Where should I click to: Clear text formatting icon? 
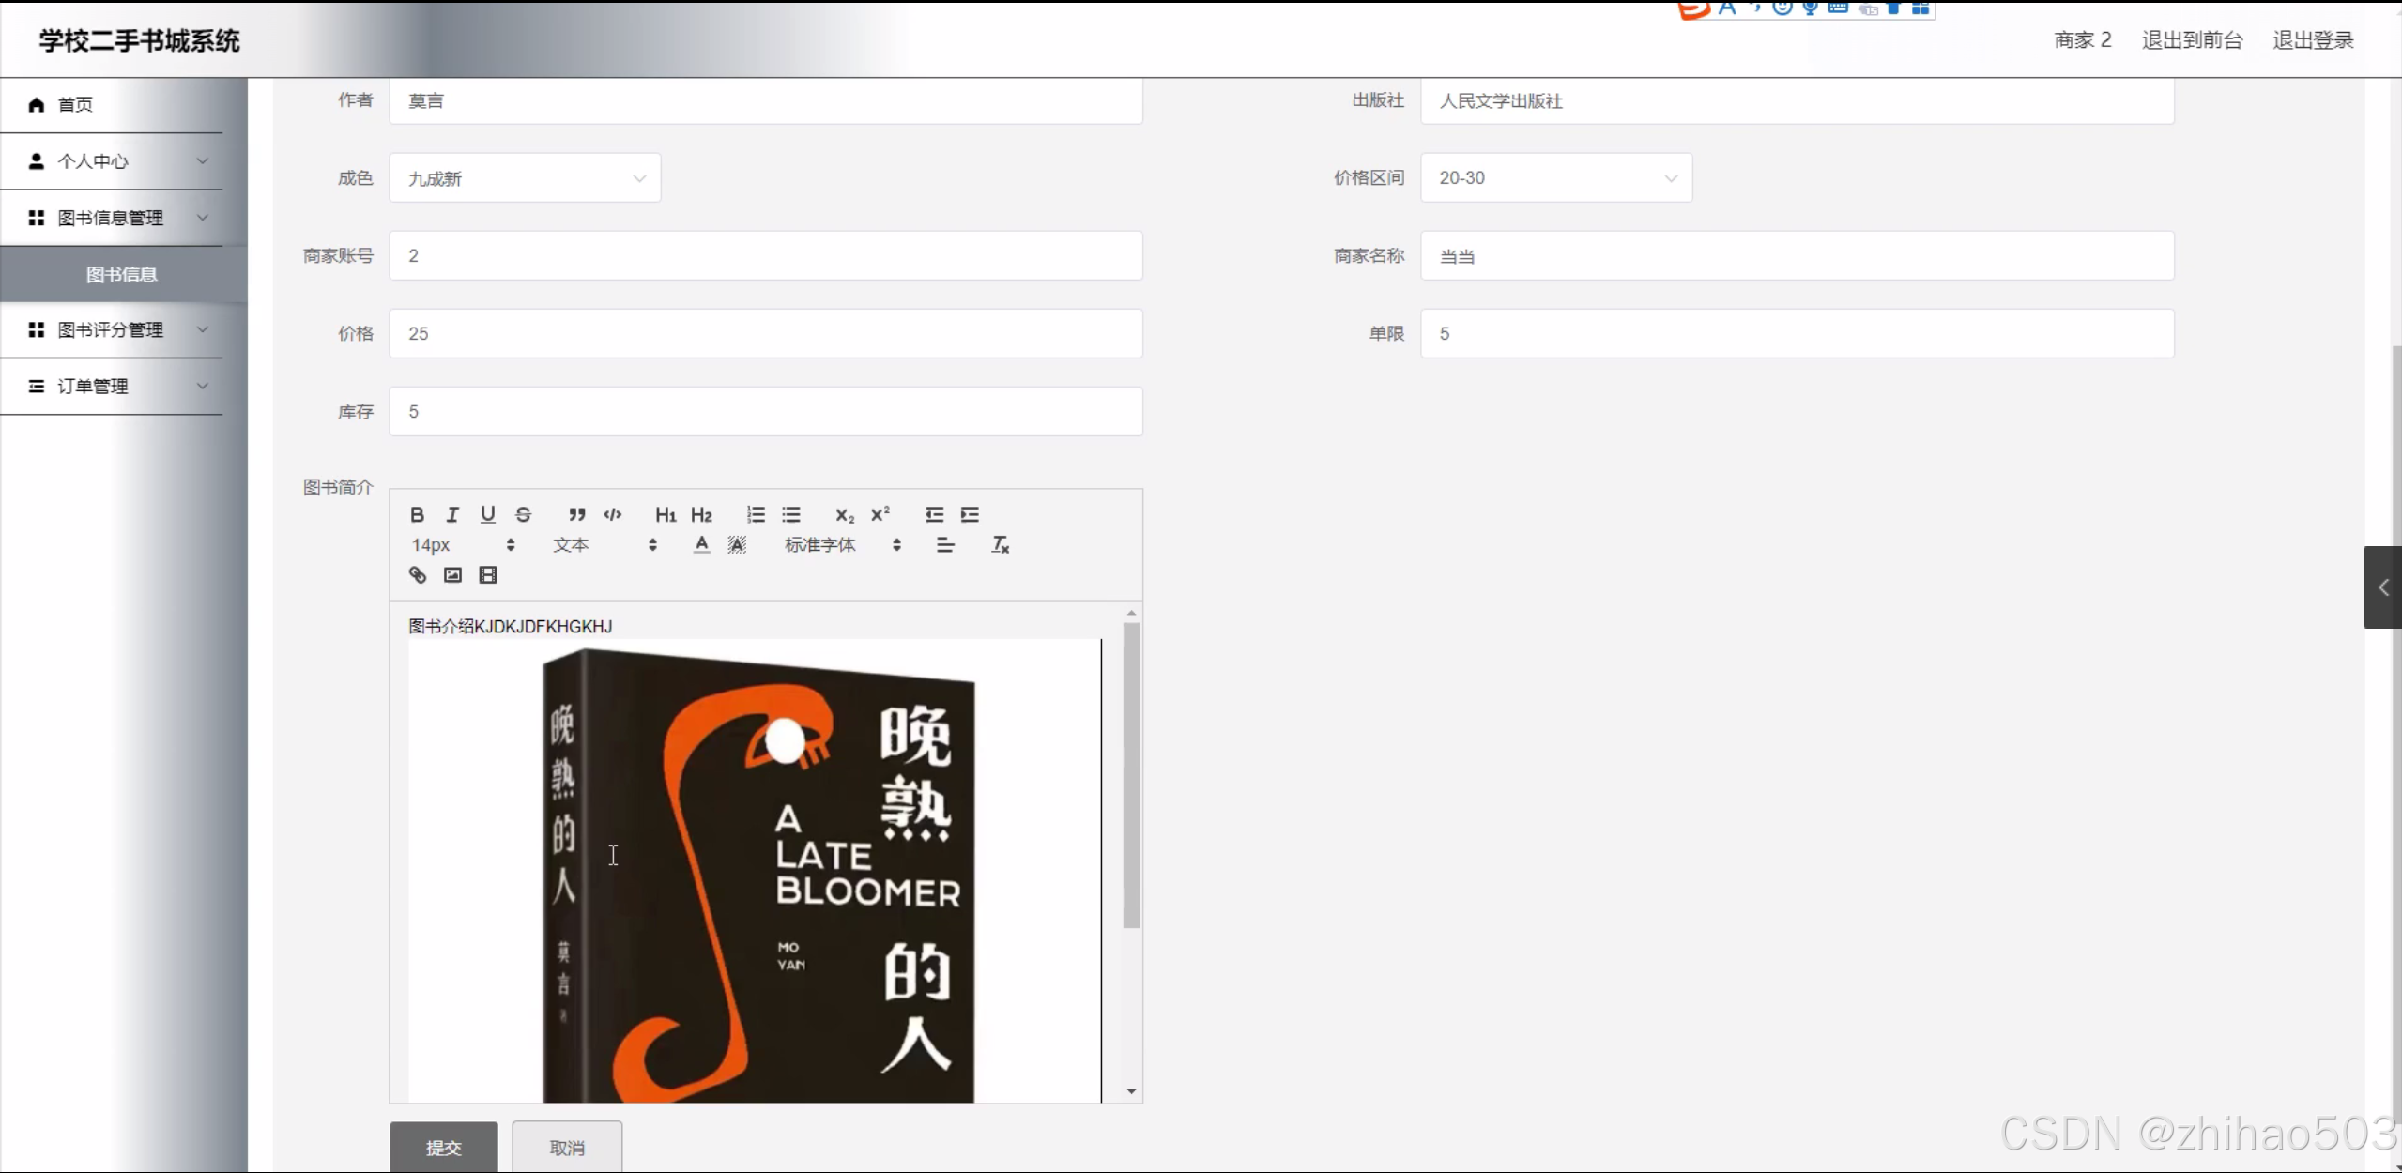tap(1001, 545)
